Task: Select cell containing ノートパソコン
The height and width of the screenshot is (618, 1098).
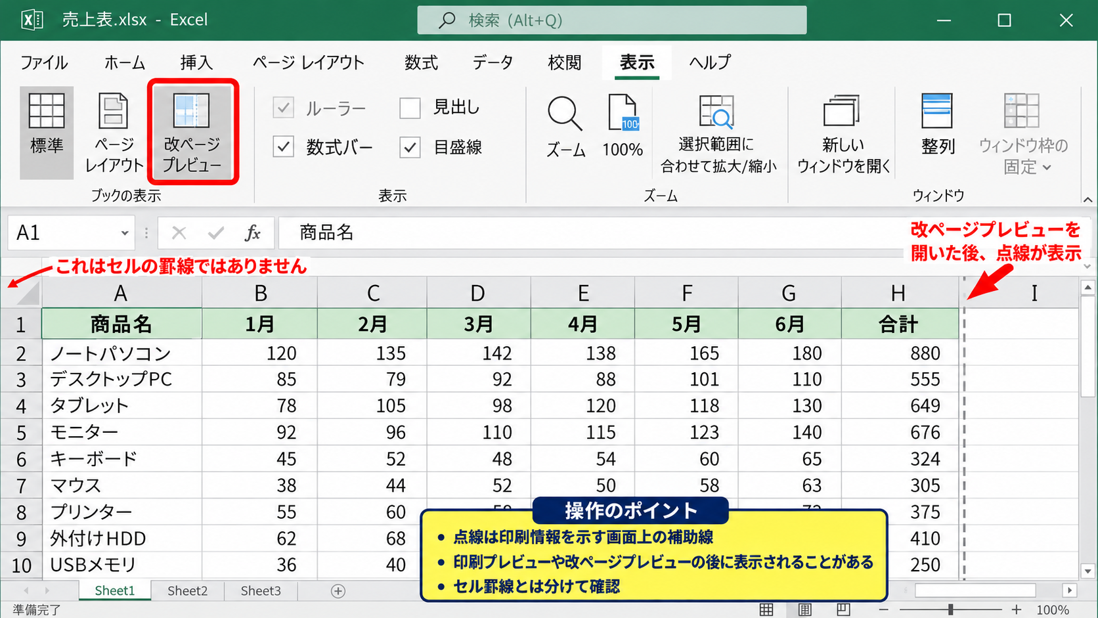Action: click(x=121, y=353)
